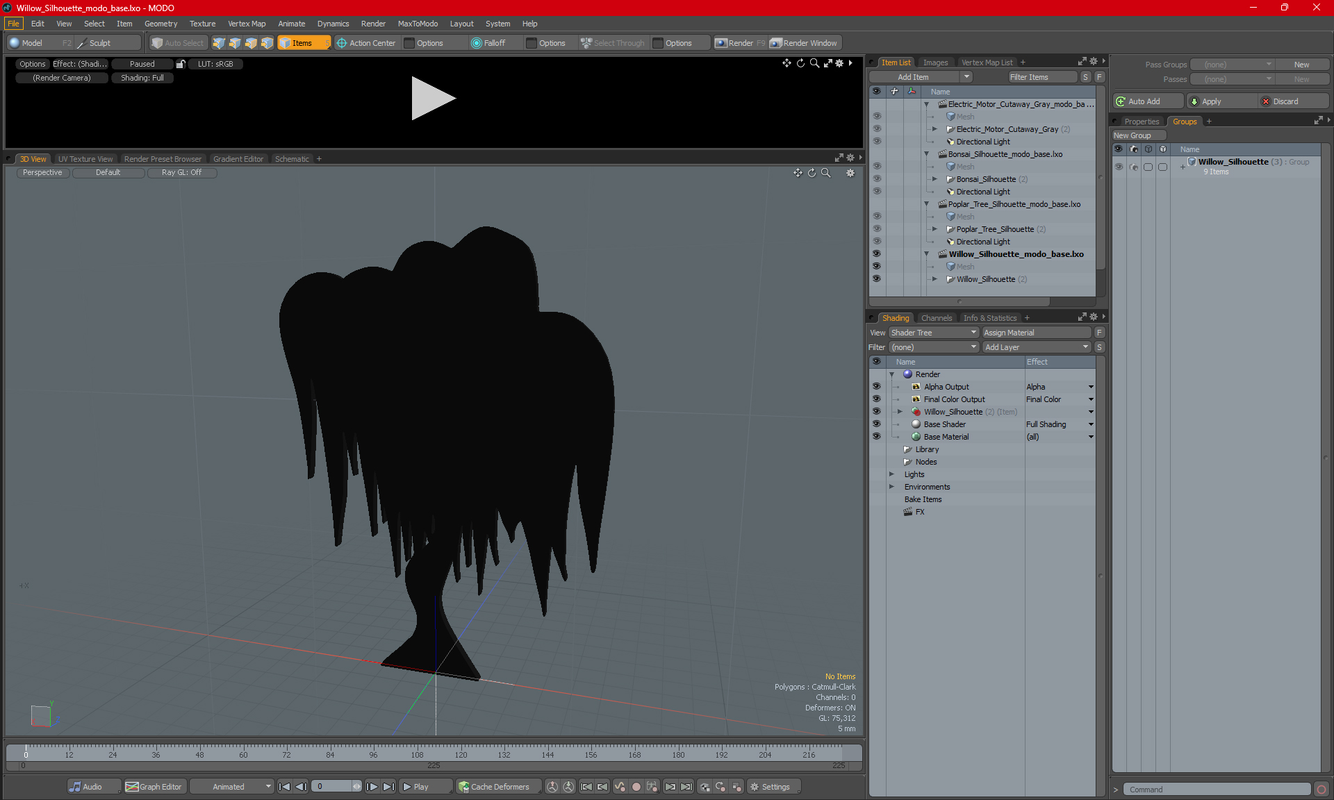Open the MaxToModo menu
The width and height of the screenshot is (1334, 800).
(418, 24)
